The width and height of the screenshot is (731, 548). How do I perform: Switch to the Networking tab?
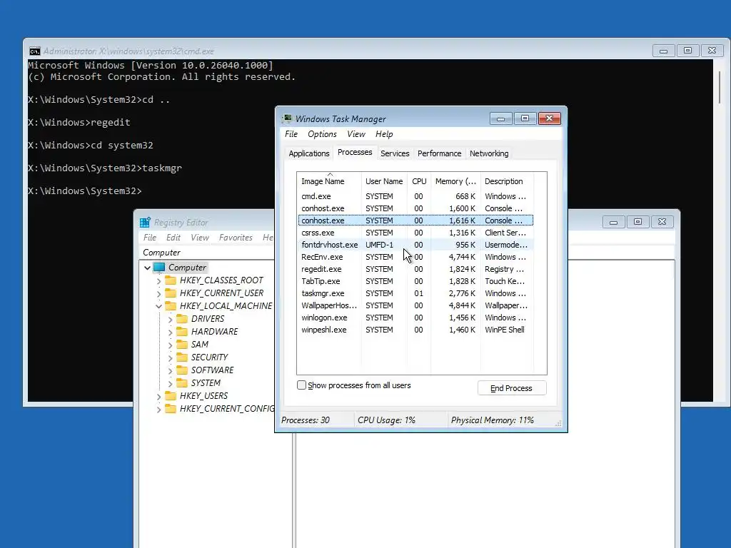point(489,153)
